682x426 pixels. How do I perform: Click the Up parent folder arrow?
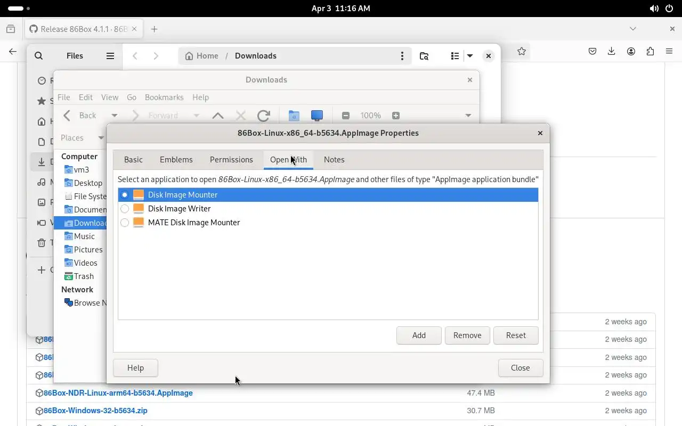click(x=217, y=116)
